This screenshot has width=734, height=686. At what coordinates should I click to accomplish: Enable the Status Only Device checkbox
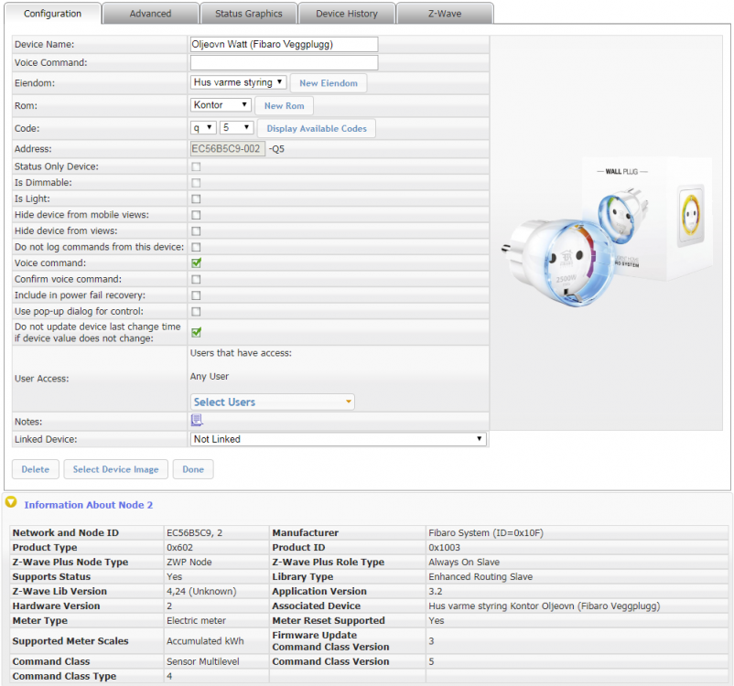[196, 166]
